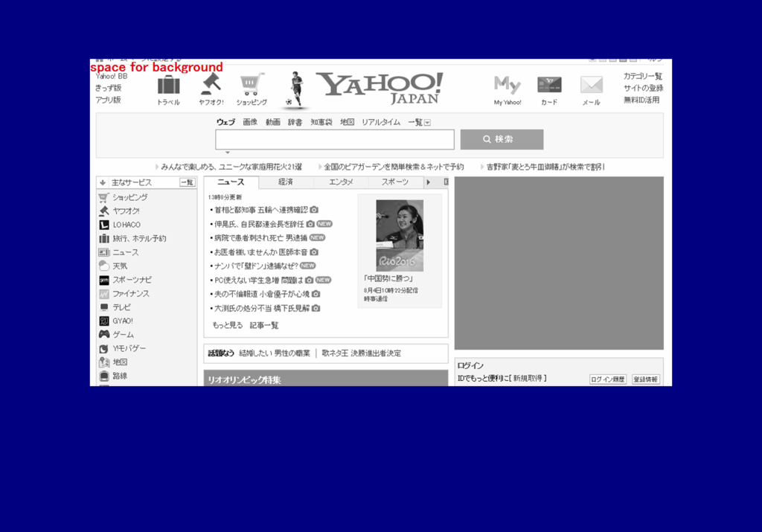
Task: Click the 天気 weather icon
Action: (104, 266)
